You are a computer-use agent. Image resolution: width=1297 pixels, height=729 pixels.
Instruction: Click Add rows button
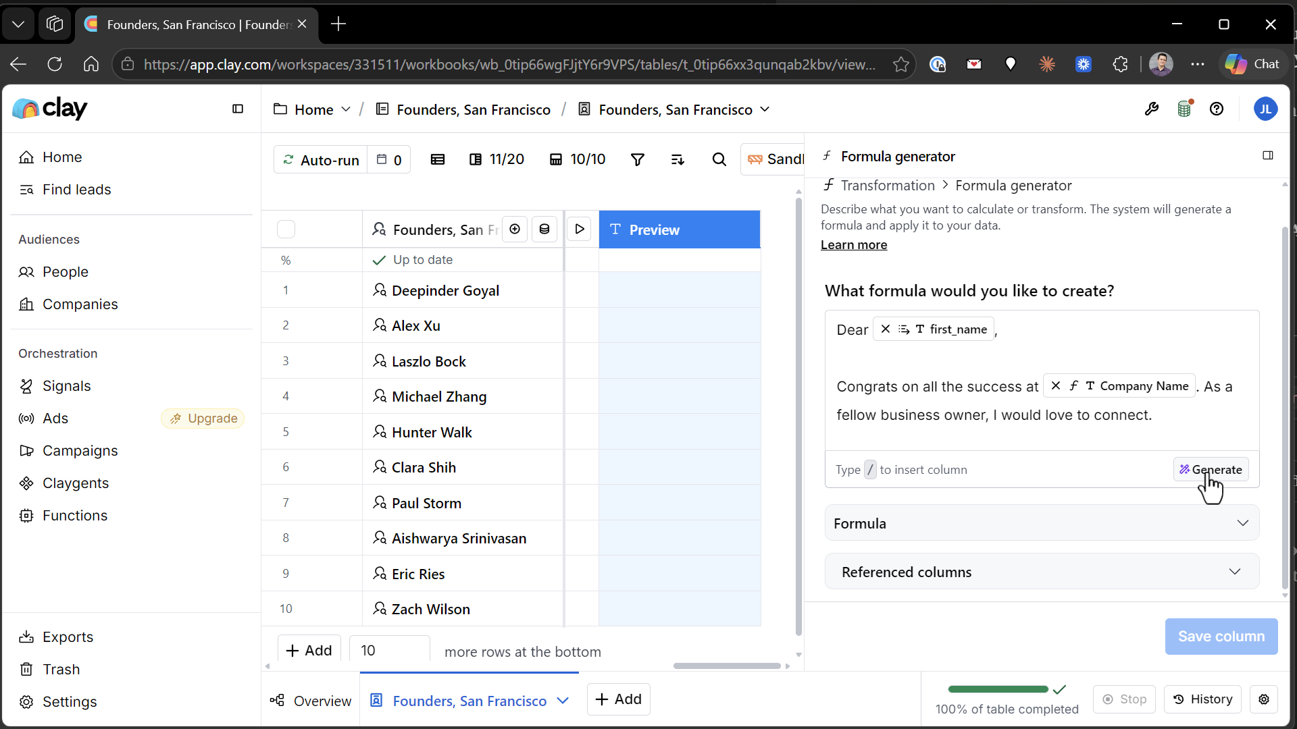tap(309, 650)
